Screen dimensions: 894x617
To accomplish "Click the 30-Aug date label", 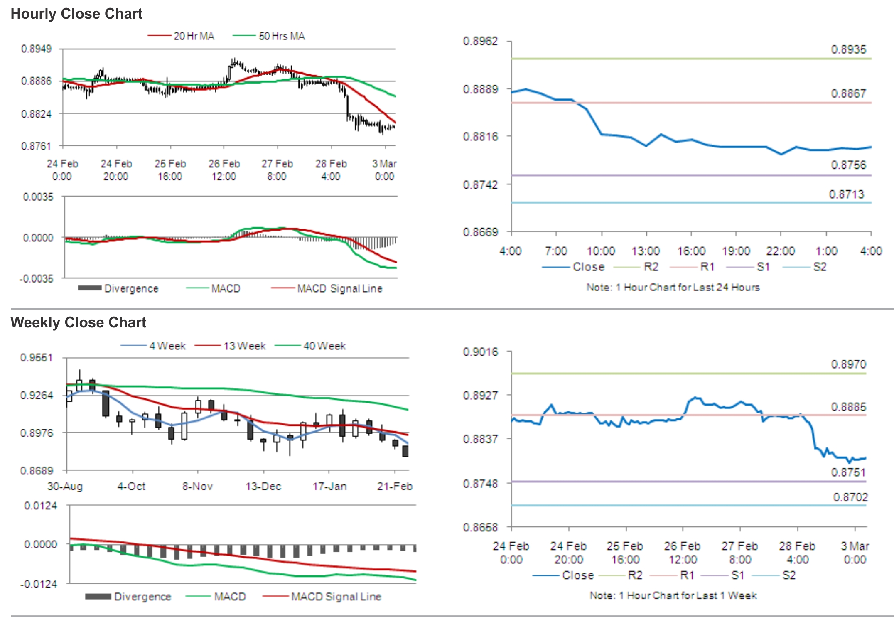I will 65,487.
